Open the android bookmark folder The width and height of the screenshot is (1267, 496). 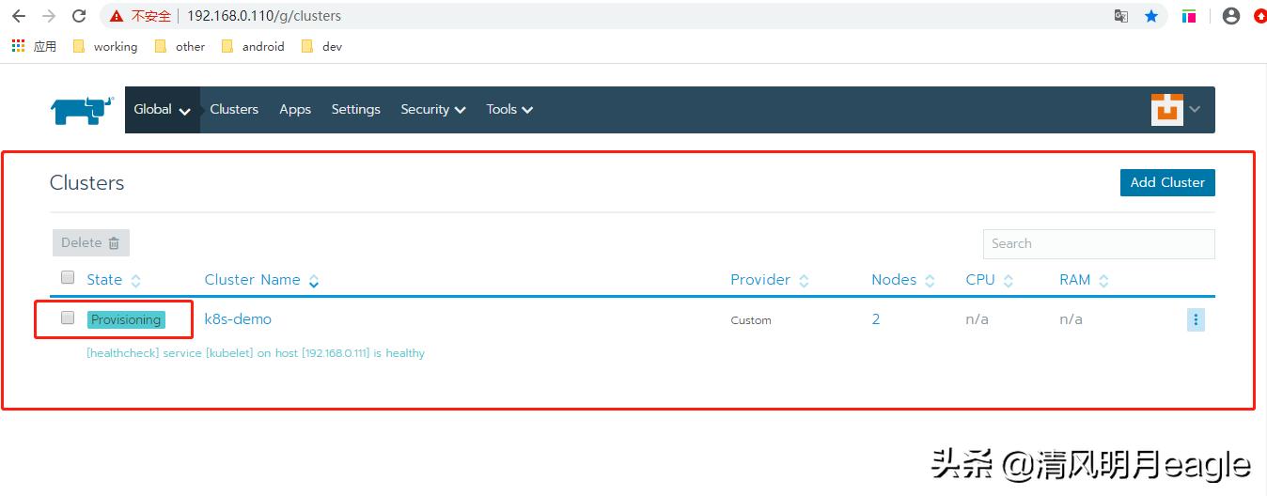tap(253, 46)
